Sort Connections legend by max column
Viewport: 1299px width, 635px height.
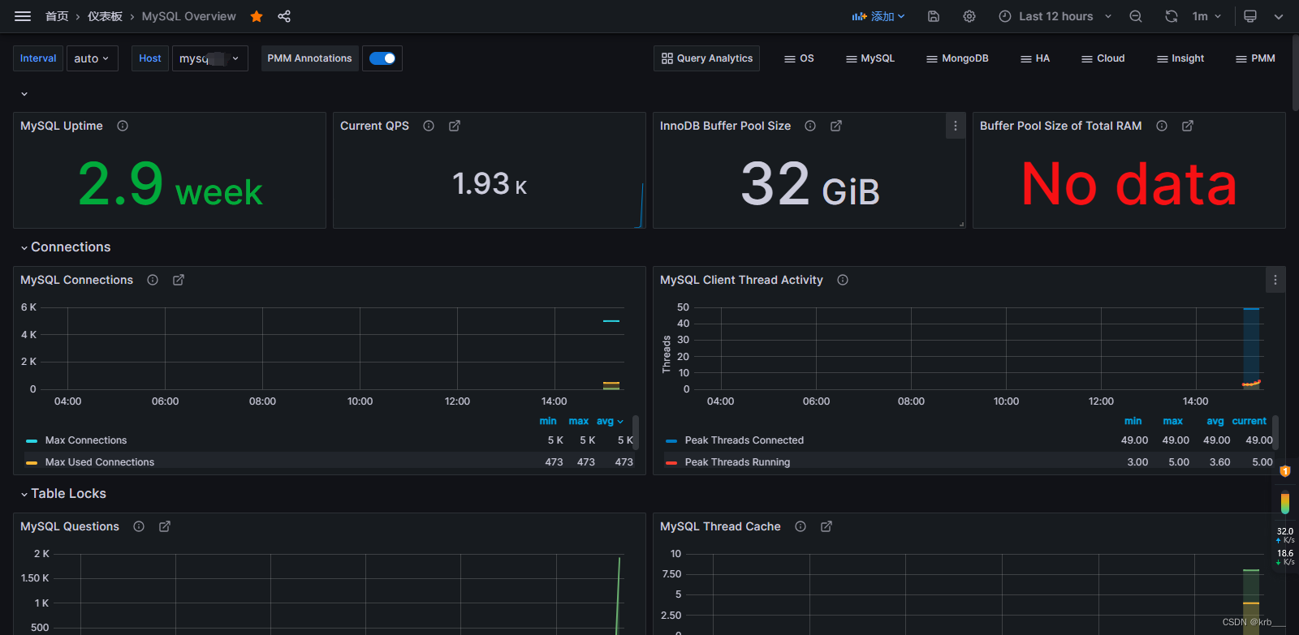(579, 421)
